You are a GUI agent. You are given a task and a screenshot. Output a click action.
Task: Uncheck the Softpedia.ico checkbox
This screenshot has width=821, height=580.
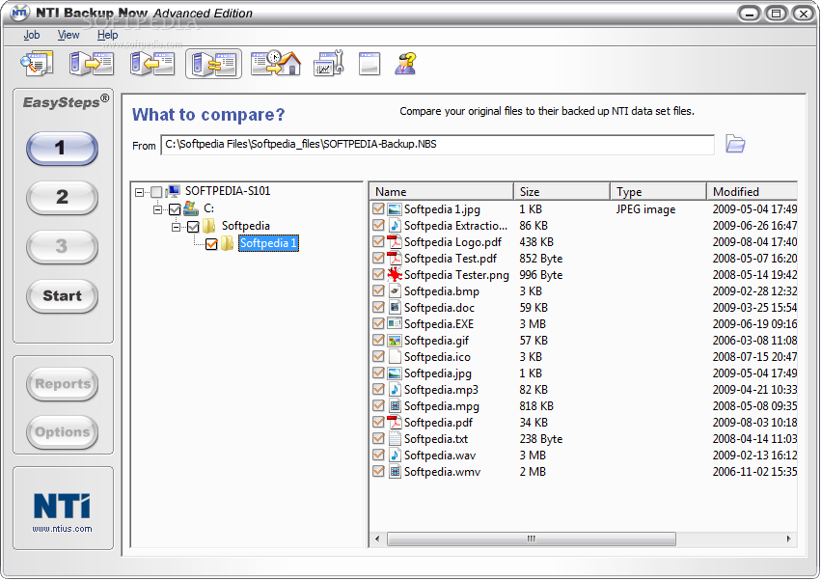(378, 356)
